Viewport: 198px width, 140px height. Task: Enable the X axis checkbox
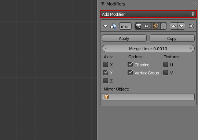[106, 65]
